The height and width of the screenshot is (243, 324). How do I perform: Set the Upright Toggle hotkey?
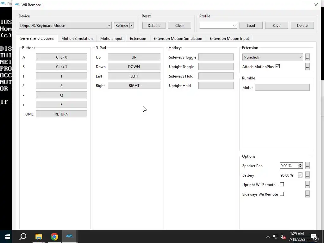click(x=216, y=66)
